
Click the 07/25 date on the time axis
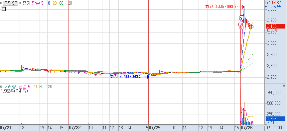[x=154, y=128]
